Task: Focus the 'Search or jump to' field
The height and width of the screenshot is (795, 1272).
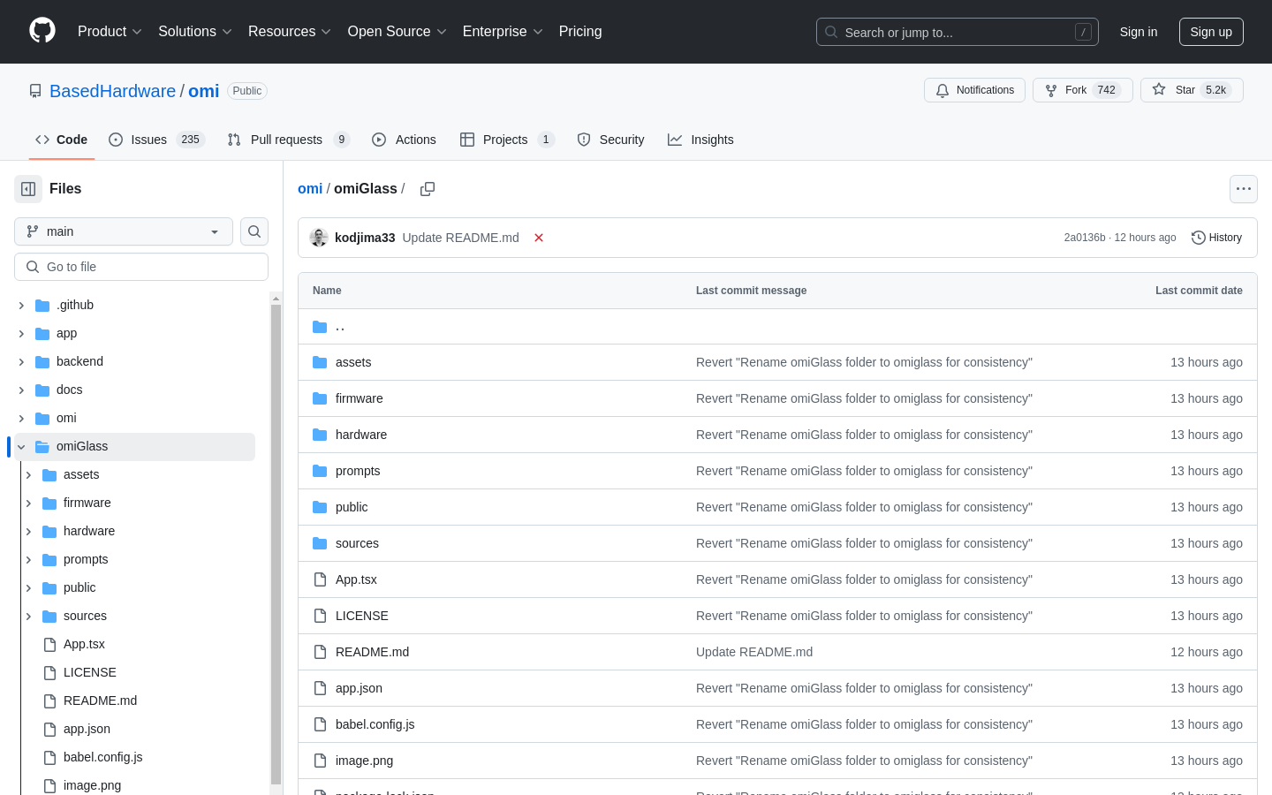Action: point(958,32)
